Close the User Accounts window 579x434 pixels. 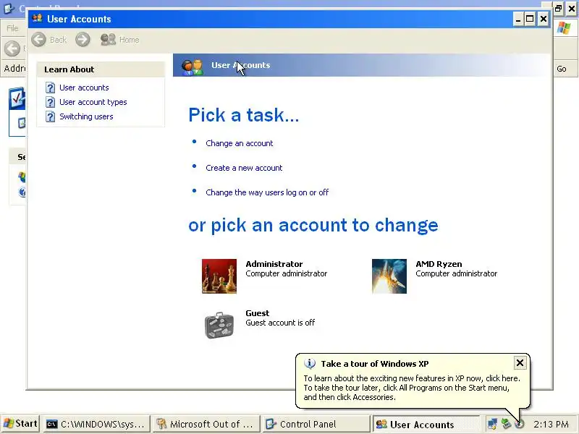[x=544, y=19]
